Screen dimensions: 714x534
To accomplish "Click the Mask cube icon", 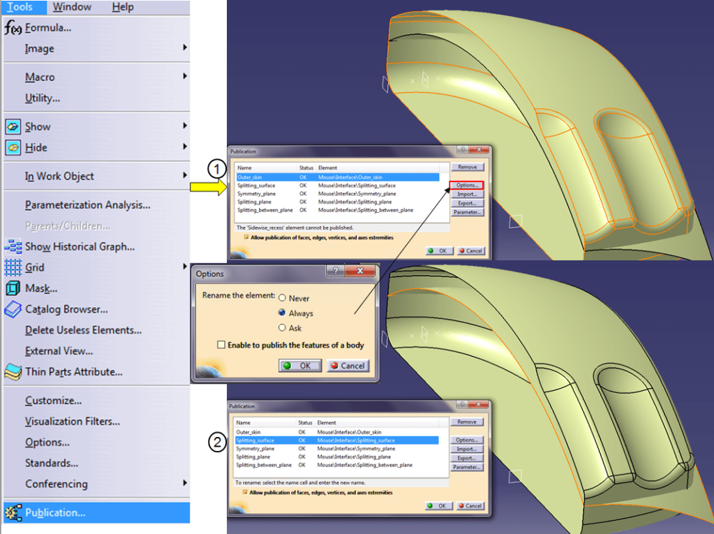I will point(13,288).
